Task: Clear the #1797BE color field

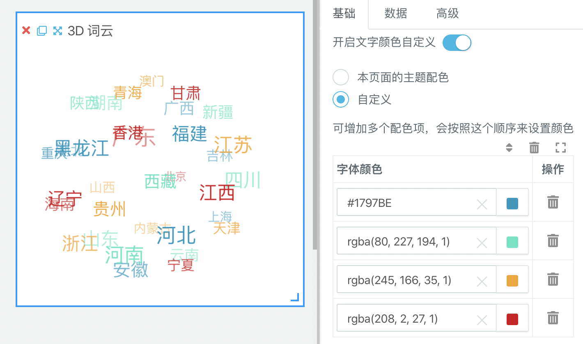Action: click(x=482, y=204)
